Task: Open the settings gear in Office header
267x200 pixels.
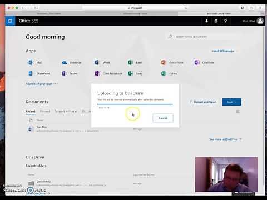Action: click(216, 21)
